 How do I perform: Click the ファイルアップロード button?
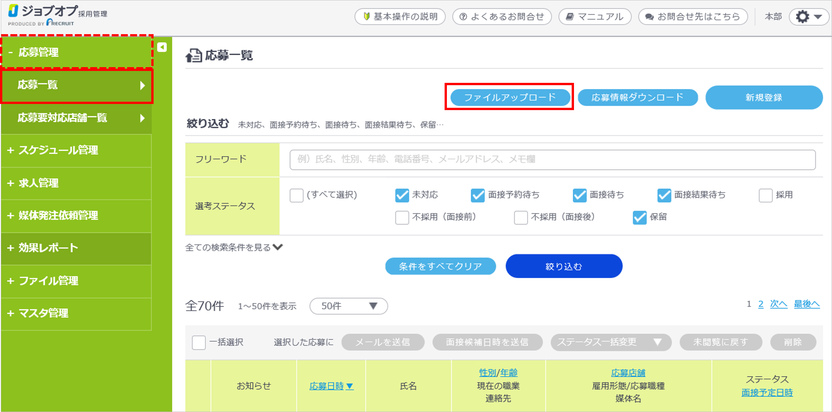tap(509, 97)
